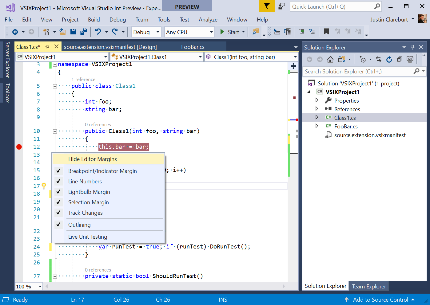Click the Open File folder icon
Viewport: 430px width, 305px height.
pyautogui.click(x=63, y=32)
